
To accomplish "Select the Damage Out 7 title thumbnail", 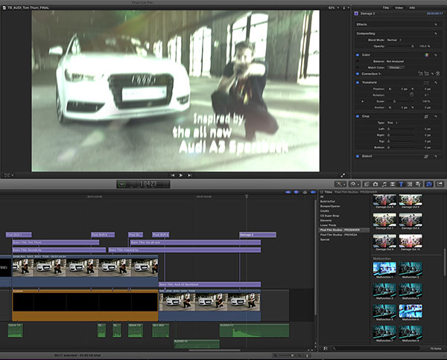I will (384, 221).
